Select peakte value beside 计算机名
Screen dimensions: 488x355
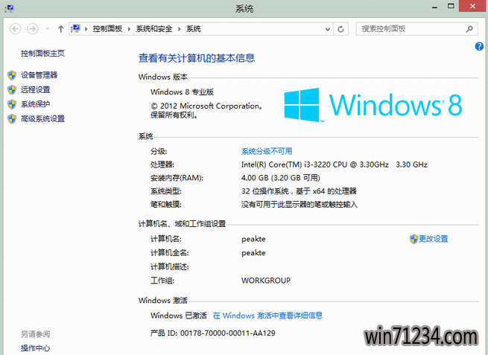(x=253, y=239)
